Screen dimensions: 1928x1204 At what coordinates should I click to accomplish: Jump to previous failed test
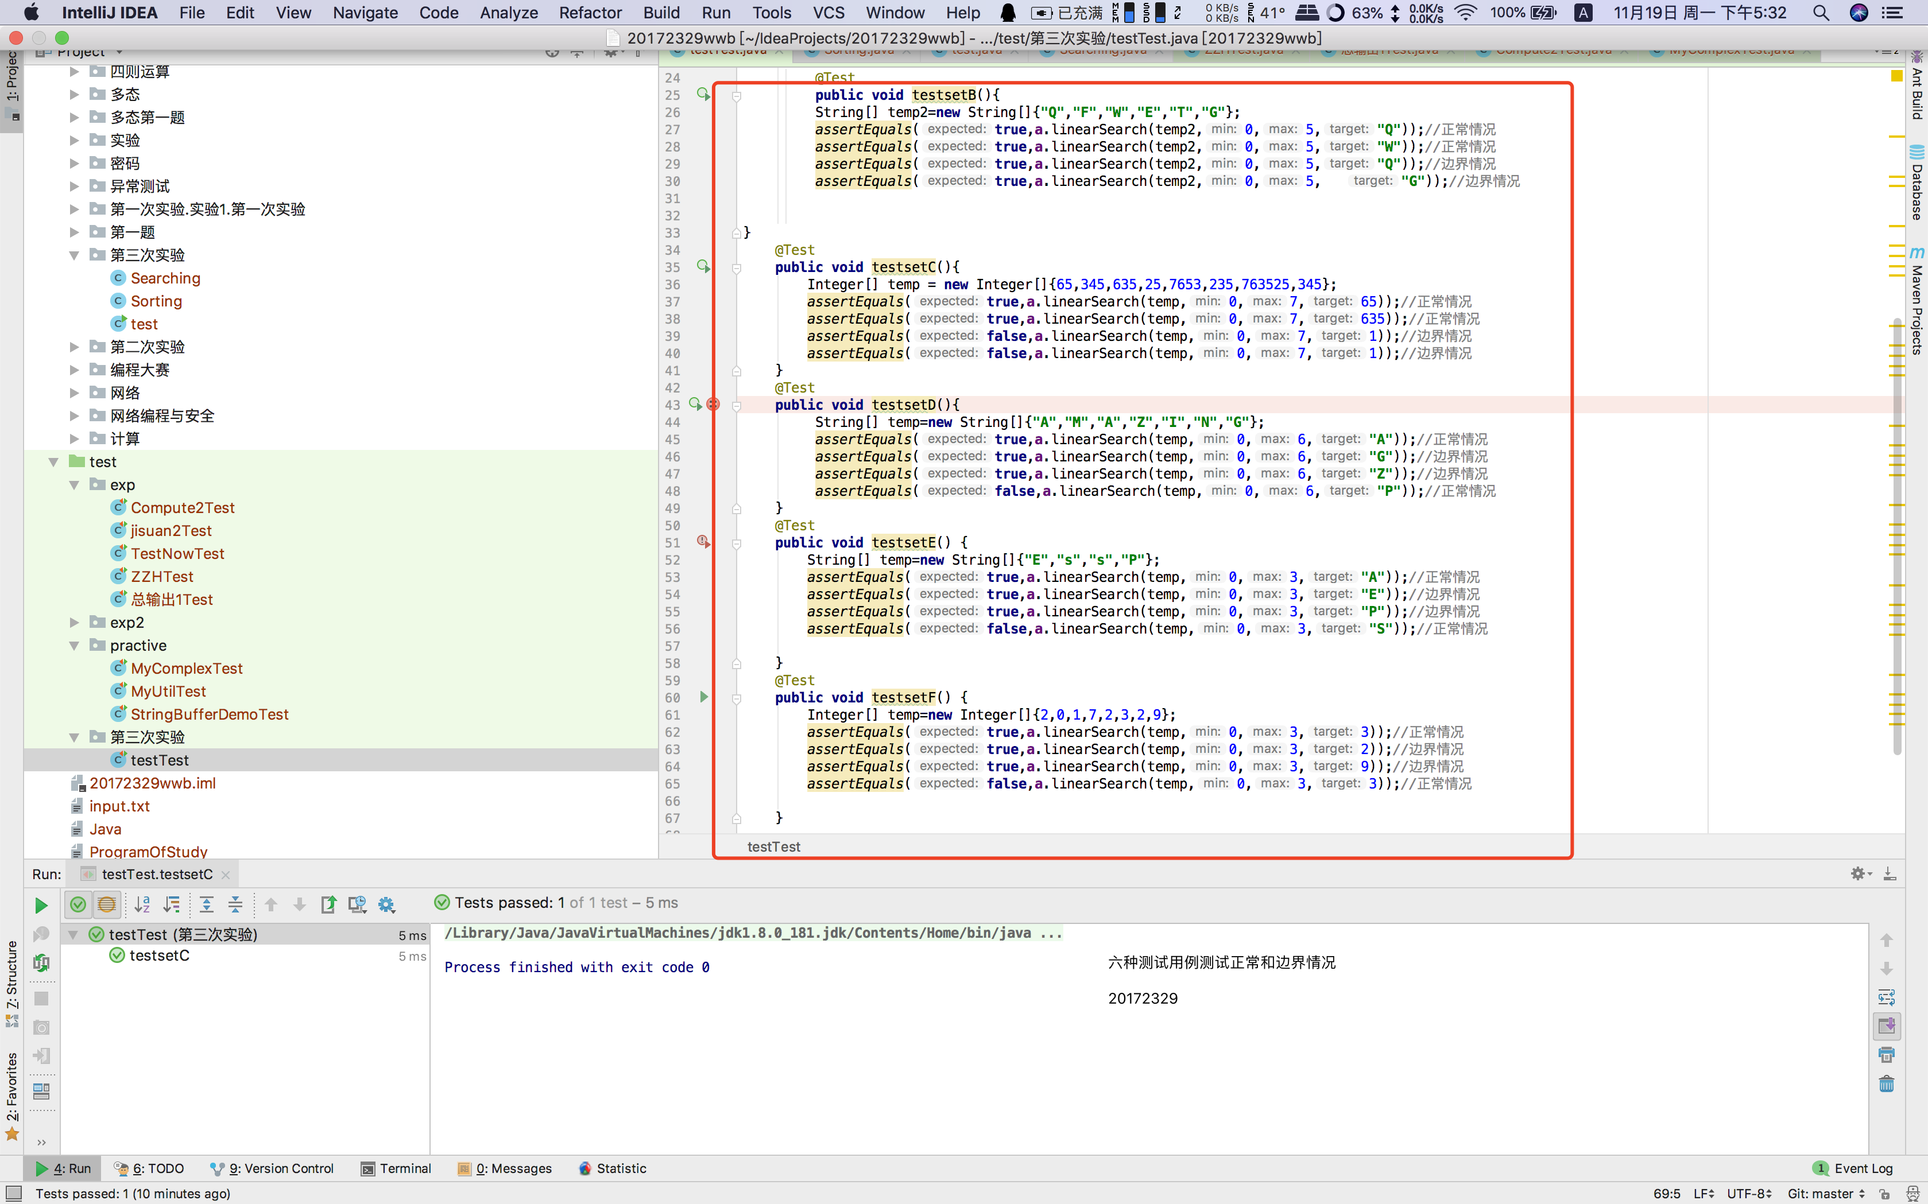[x=271, y=904]
